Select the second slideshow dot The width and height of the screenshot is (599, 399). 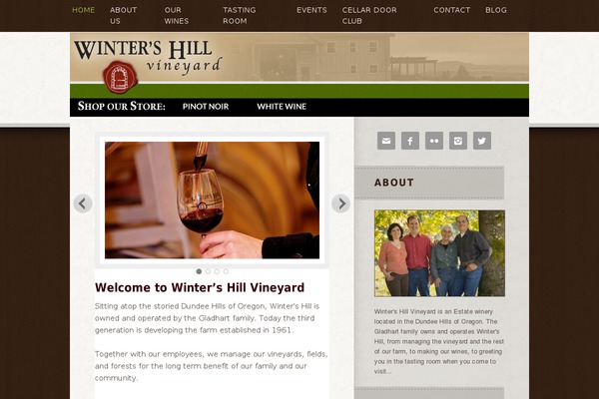pos(208,271)
